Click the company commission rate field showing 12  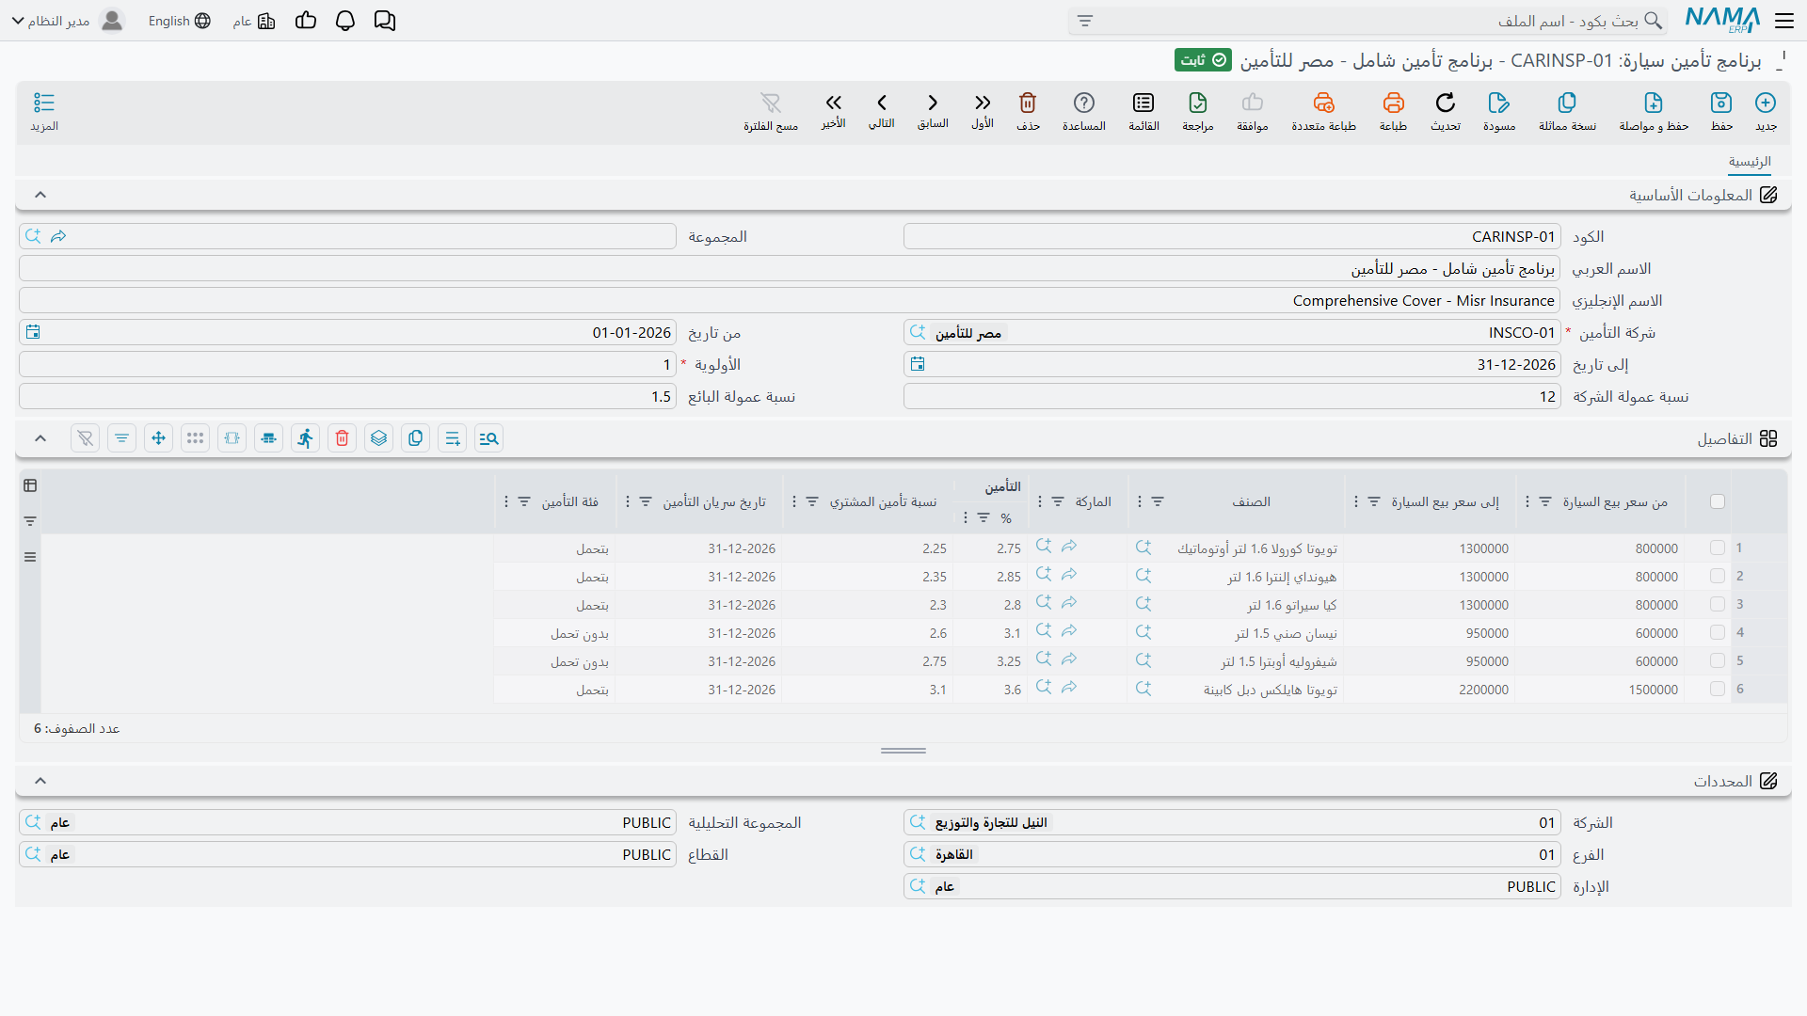click(1232, 396)
